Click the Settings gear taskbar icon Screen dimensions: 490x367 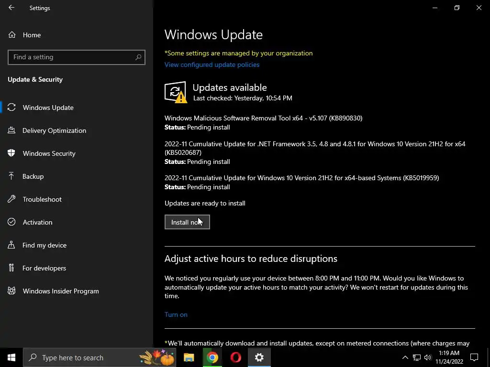259,357
